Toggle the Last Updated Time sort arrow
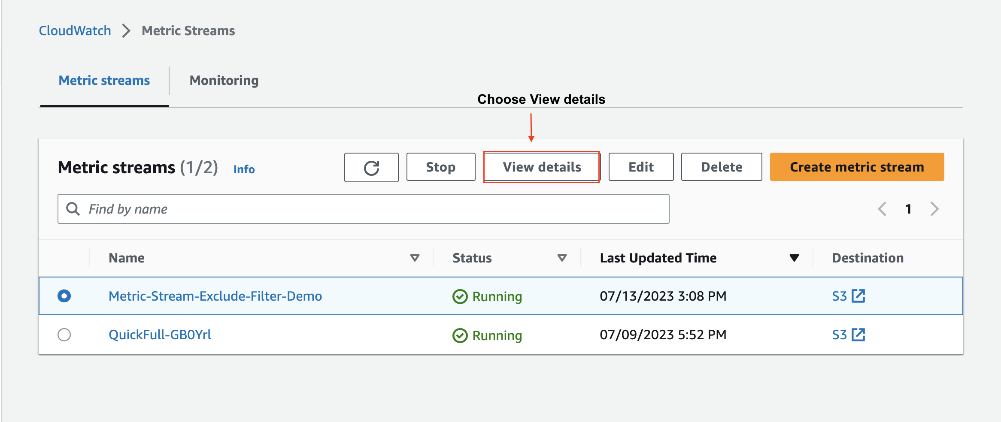Viewport: 1001px width, 422px height. pos(794,257)
